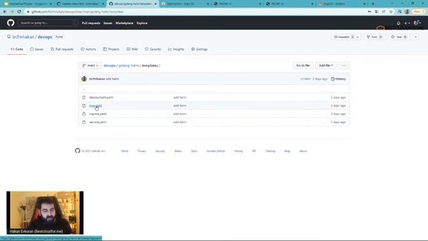Viewport: 428px width, 241px height.
Task: Select the Projects repository tab
Action: tap(111, 49)
